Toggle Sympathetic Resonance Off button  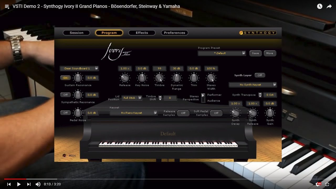(65, 95)
